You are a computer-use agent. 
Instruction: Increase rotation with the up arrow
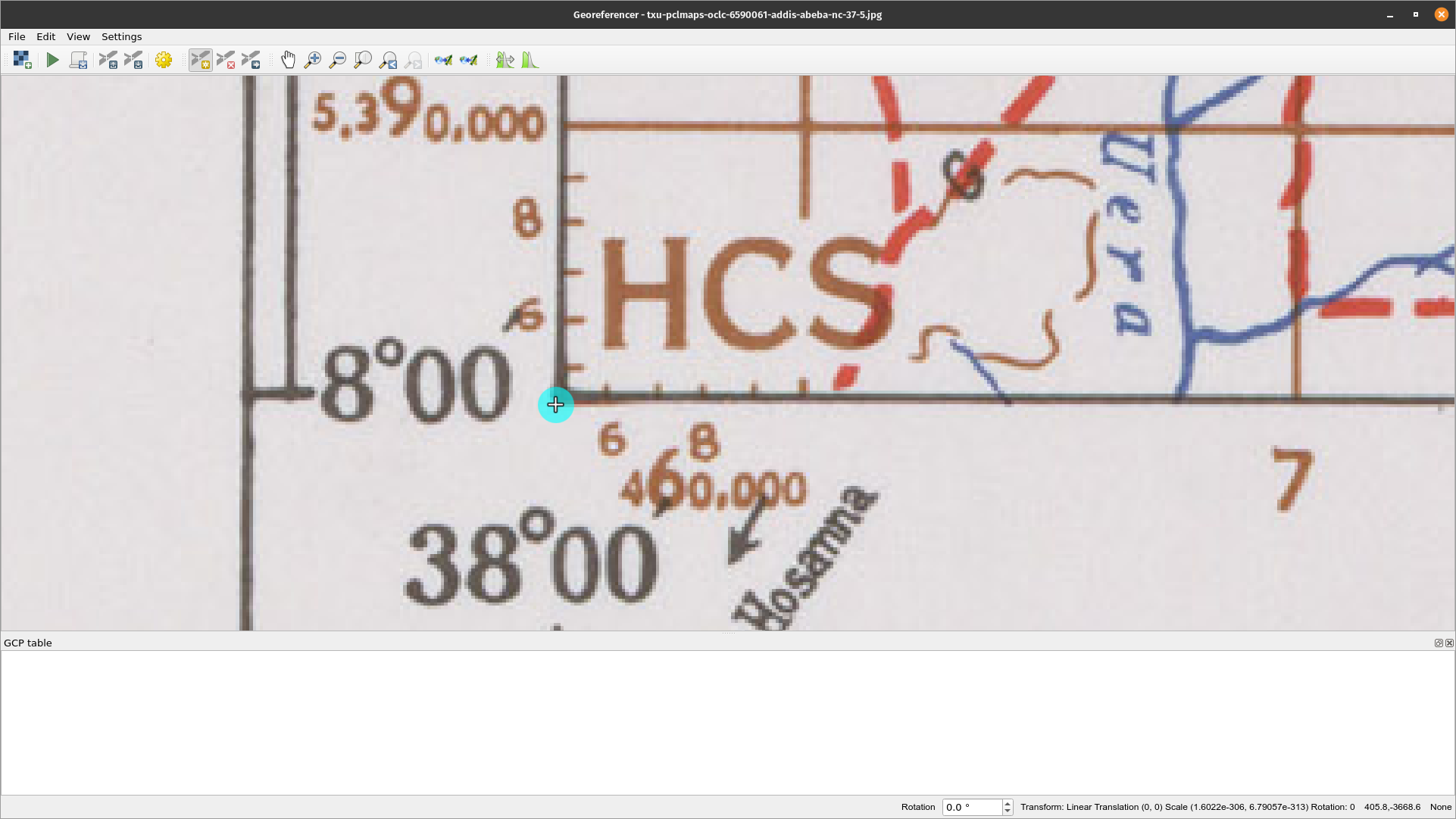coord(1008,803)
